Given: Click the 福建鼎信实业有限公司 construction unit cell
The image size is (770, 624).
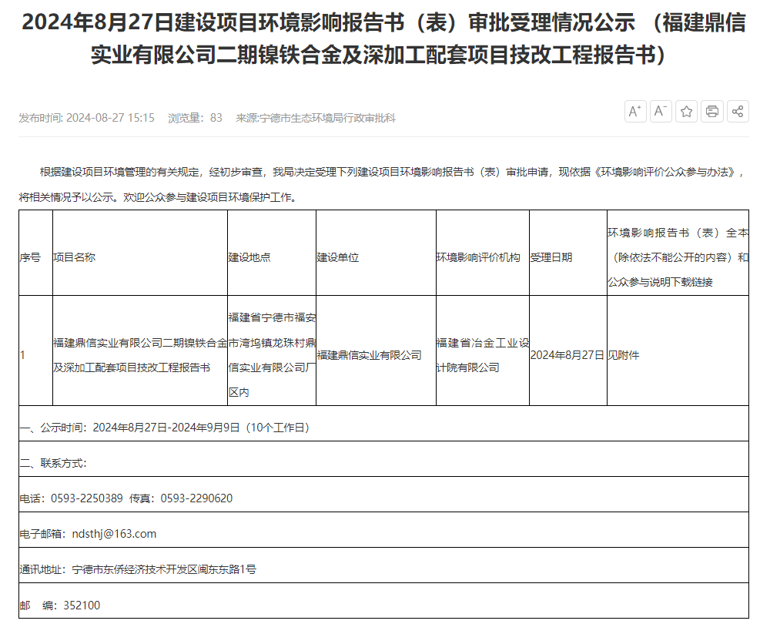Looking at the screenshot, I should pos(370,355).
